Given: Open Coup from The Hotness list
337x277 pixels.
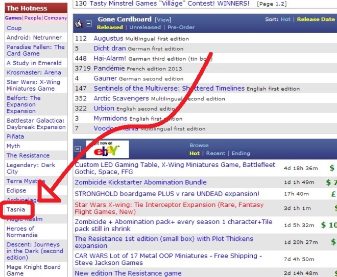Looking at the screenshot, I should coord(14,28).
